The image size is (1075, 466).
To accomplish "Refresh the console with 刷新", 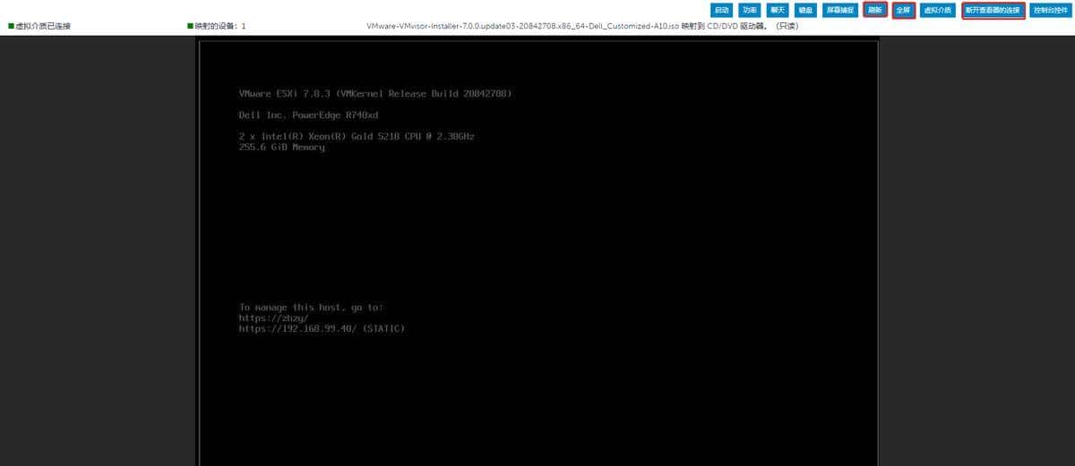I will click(876, 11).
